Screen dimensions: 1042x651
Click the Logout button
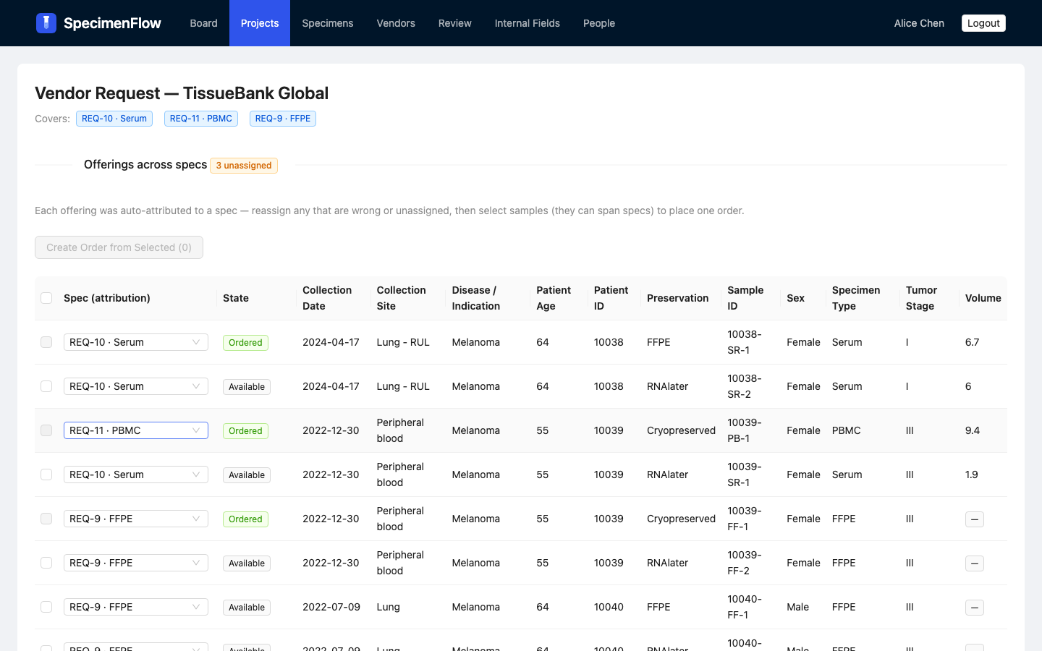[983, 23]
